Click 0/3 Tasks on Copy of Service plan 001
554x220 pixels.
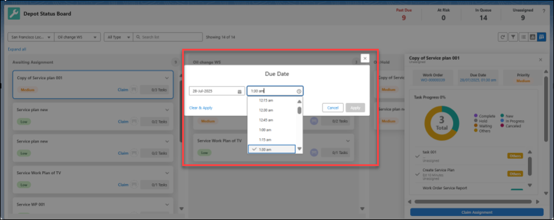click(154, 89)
